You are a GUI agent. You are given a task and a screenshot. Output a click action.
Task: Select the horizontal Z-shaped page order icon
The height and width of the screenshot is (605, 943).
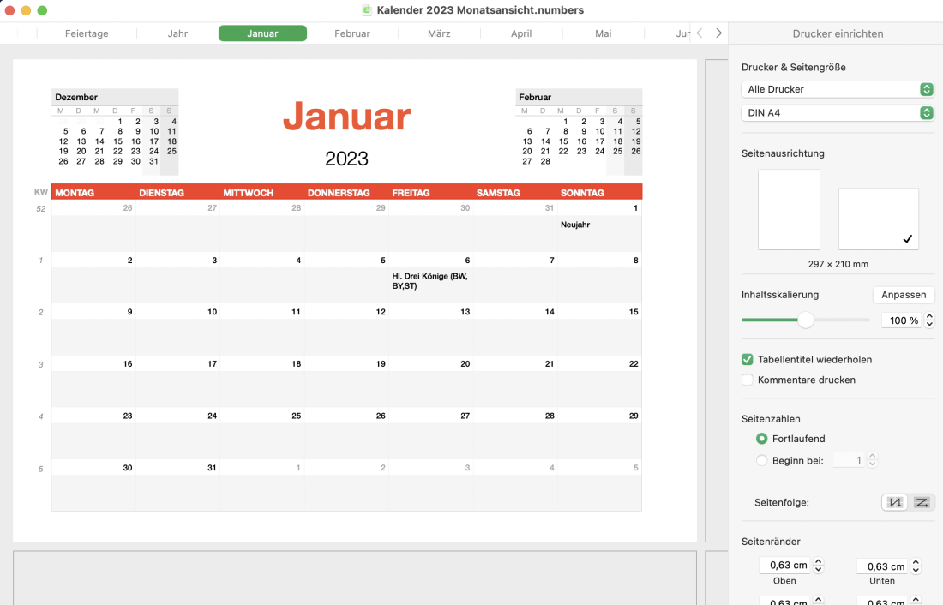click(922, 502)
